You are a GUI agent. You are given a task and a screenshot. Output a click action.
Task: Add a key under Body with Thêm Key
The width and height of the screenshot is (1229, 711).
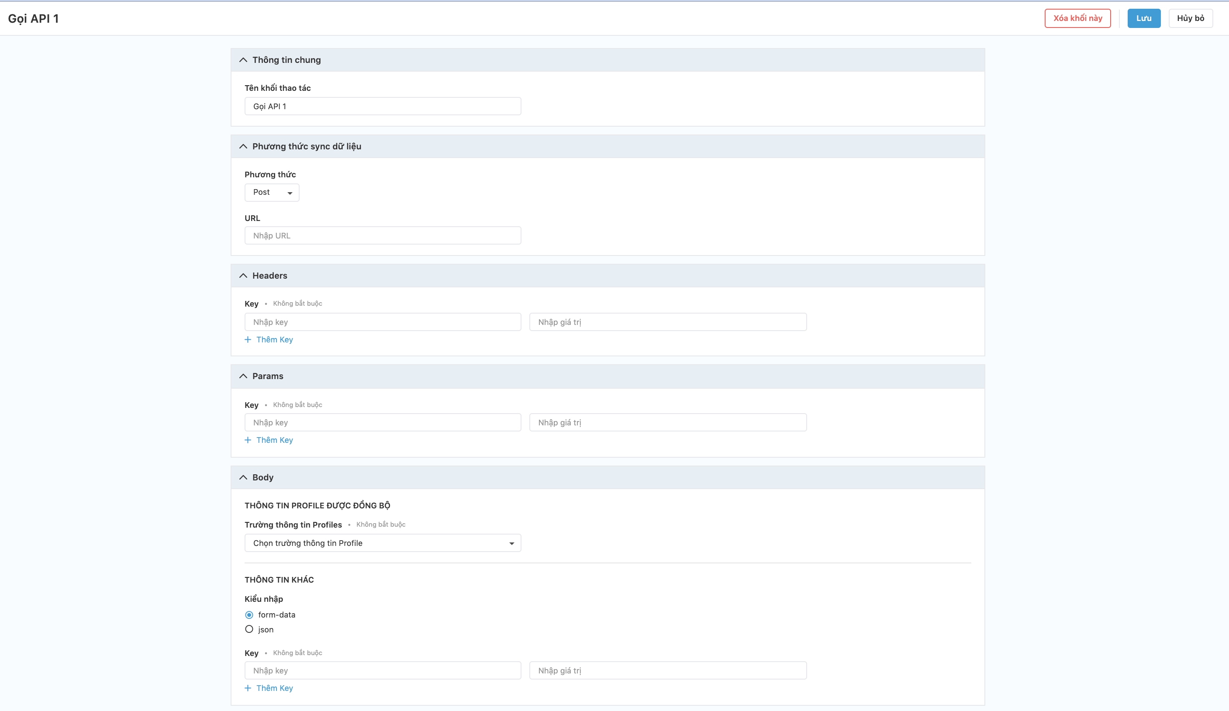coord(275,688)
